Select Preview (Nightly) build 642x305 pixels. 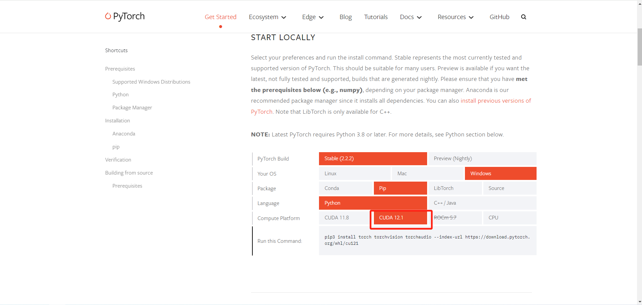pyautogui.click(x=482, y=159)
